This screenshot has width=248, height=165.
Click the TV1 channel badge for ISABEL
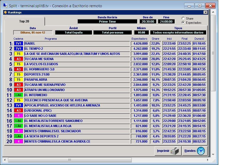[19, 44]
